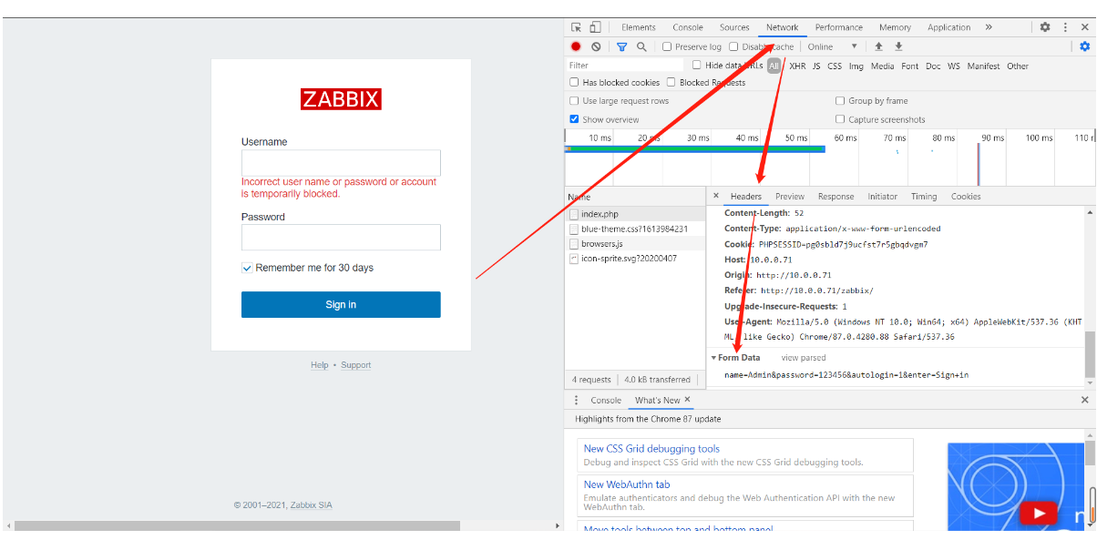
Task: Enable Disable cache checkbox
Action: [733, 46]
